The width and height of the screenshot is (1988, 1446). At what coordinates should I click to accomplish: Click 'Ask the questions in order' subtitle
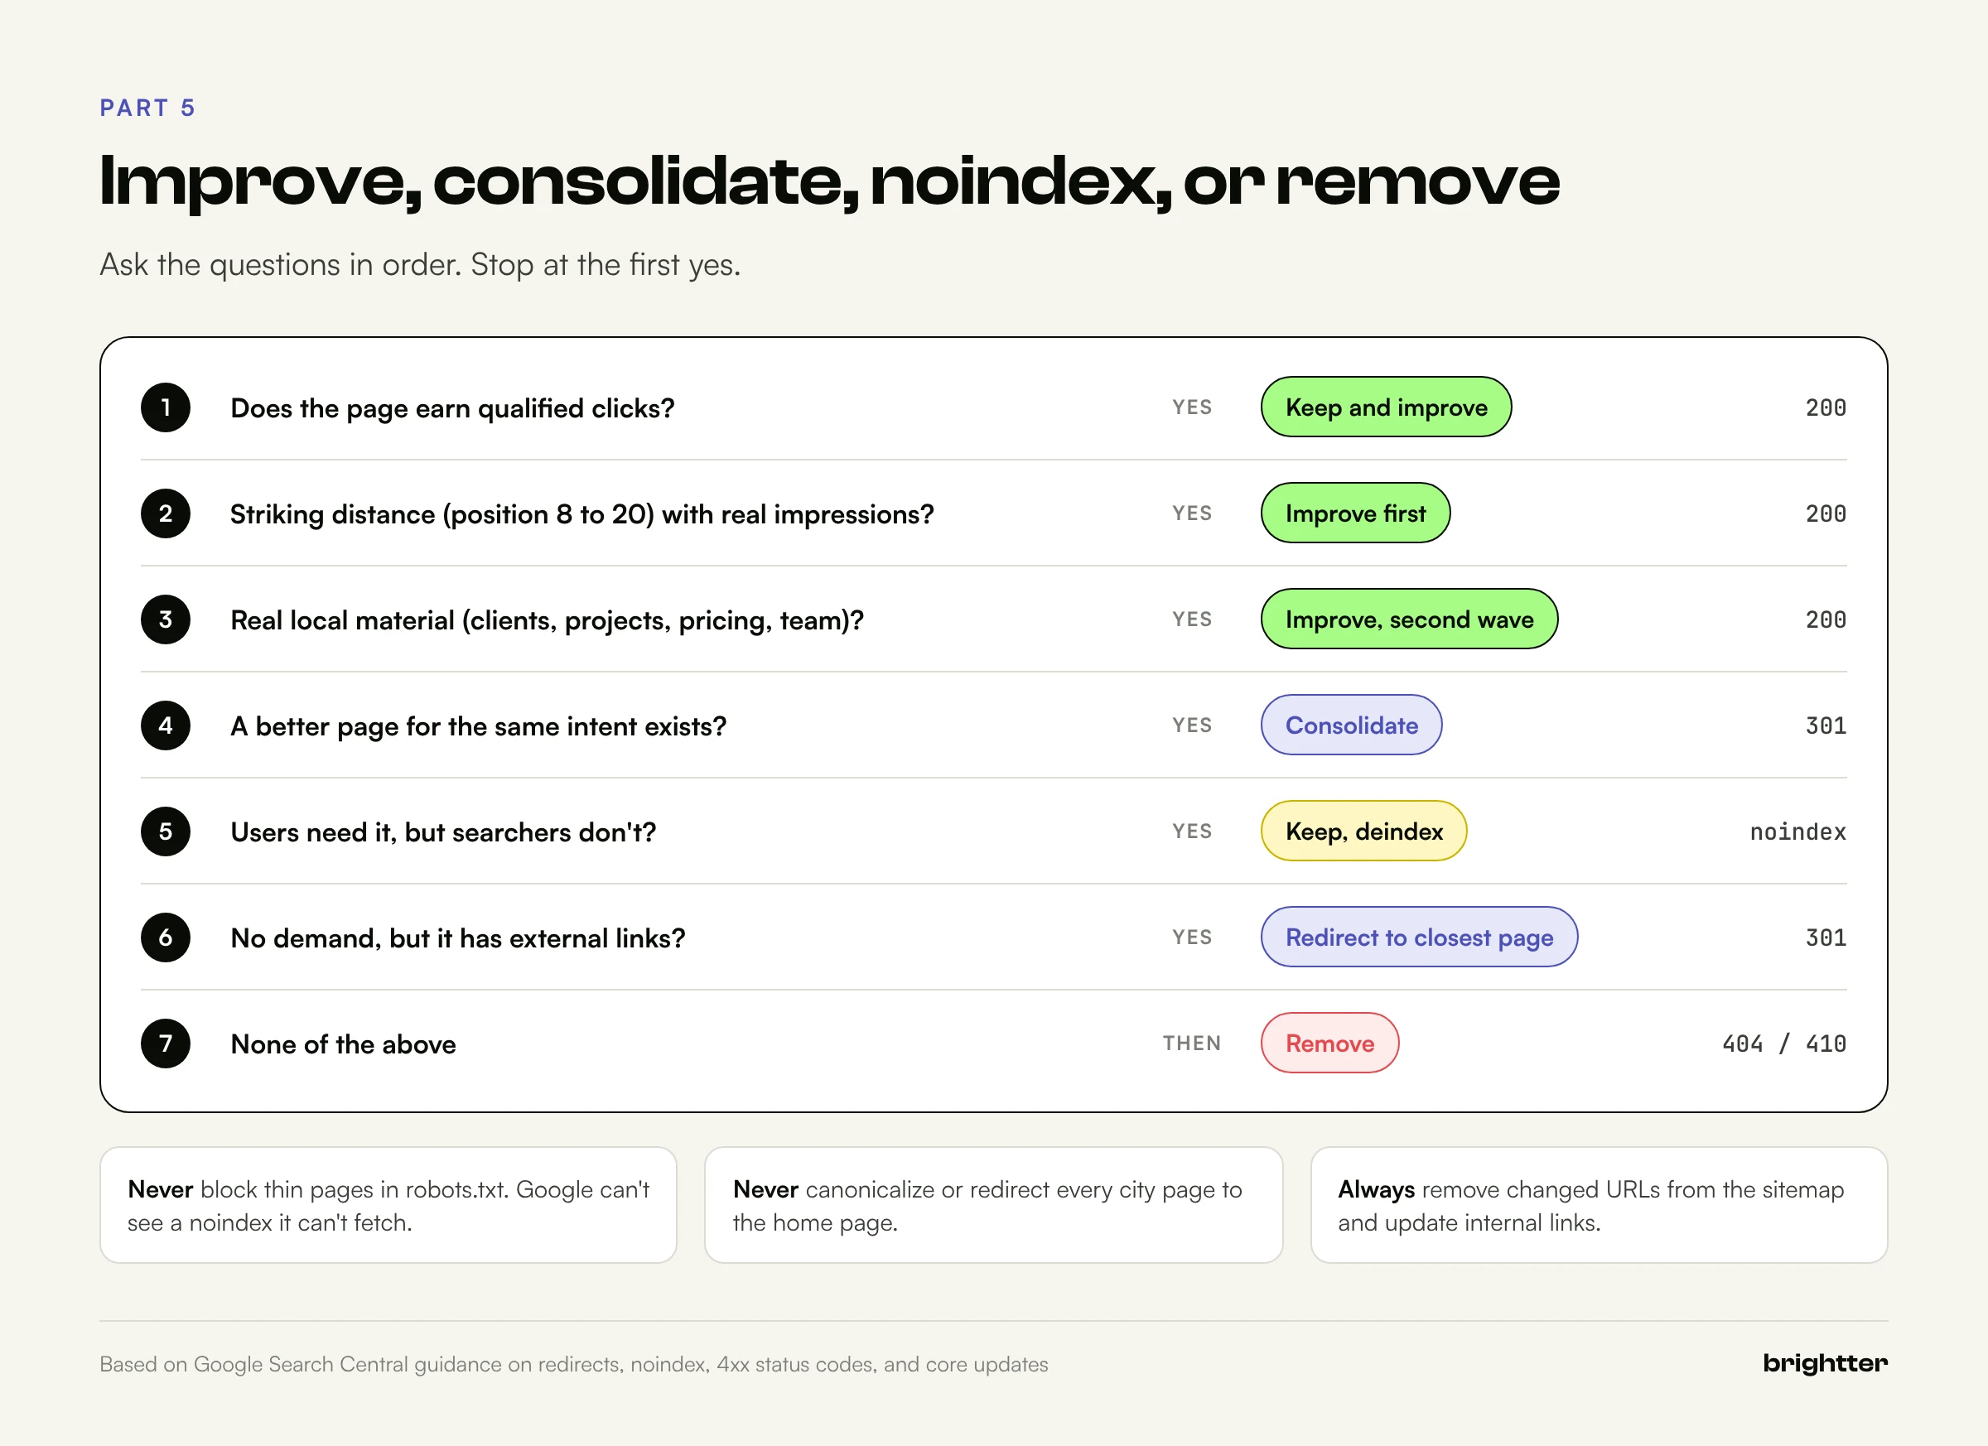pos(420,265)
